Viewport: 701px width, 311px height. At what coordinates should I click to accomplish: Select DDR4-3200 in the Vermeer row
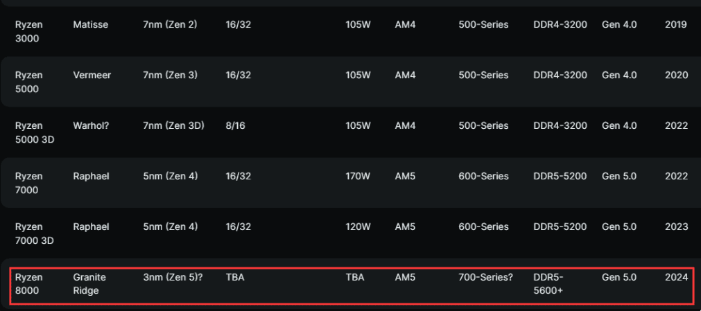tap(560, 75)
